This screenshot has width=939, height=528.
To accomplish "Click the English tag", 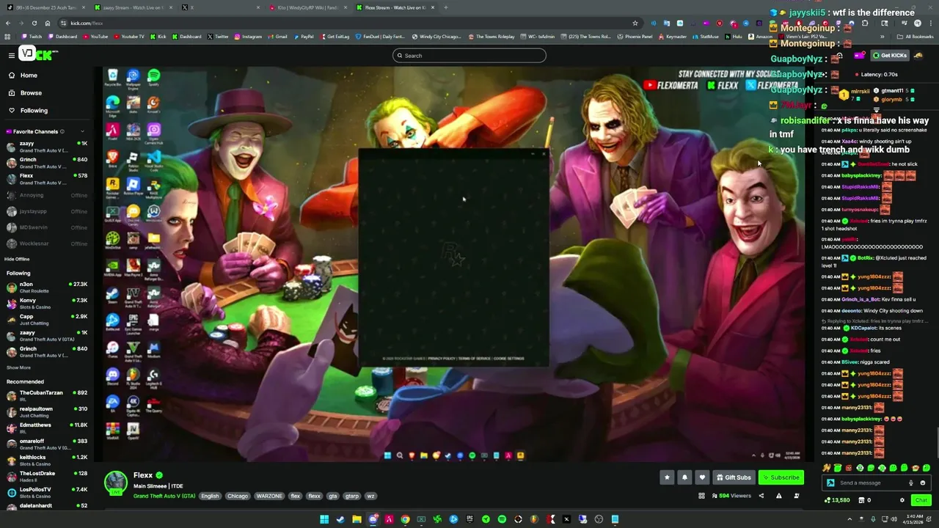I will pos(210,496).
